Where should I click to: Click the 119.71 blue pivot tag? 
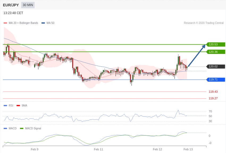point(216,79)
